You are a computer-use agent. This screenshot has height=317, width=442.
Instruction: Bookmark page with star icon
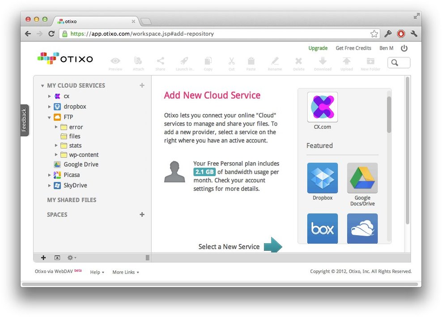click(374, 34)
